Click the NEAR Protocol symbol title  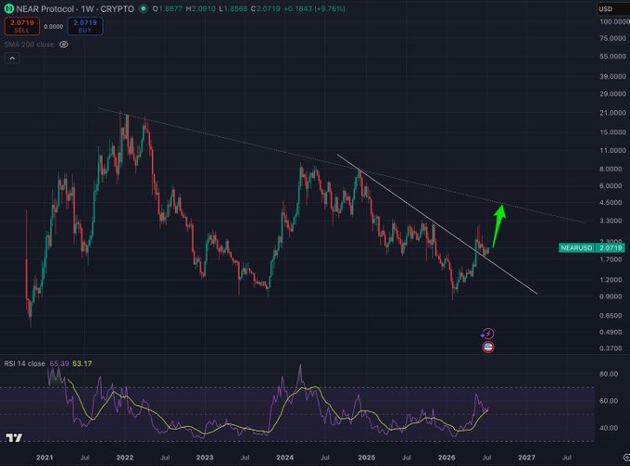45,9
